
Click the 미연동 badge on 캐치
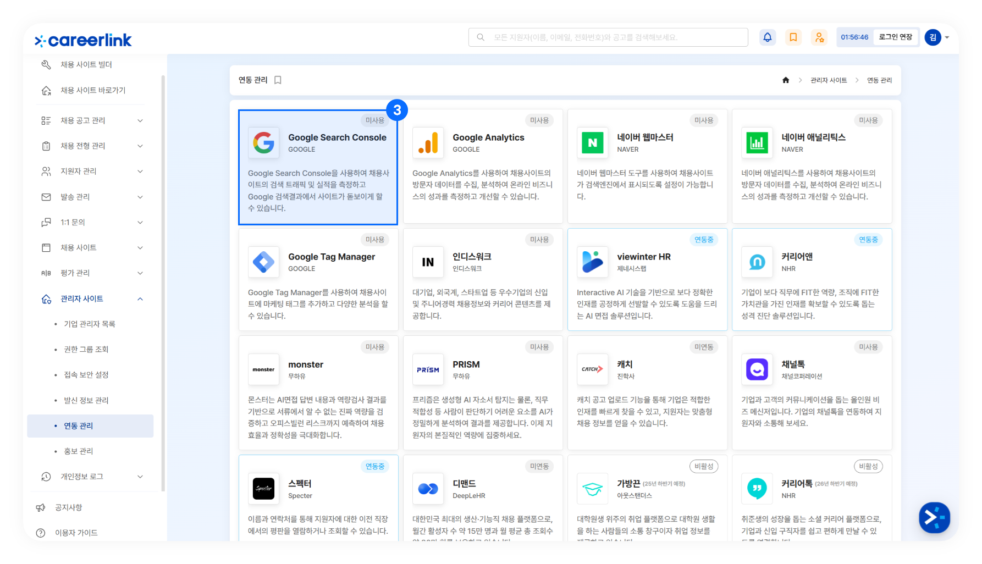coord(704,347)
